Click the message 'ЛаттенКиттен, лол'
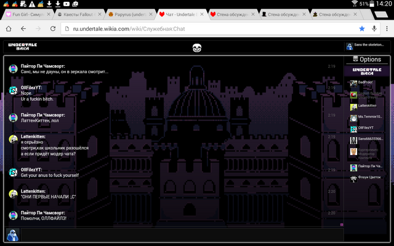394x246 pixels. coord(39,121)
